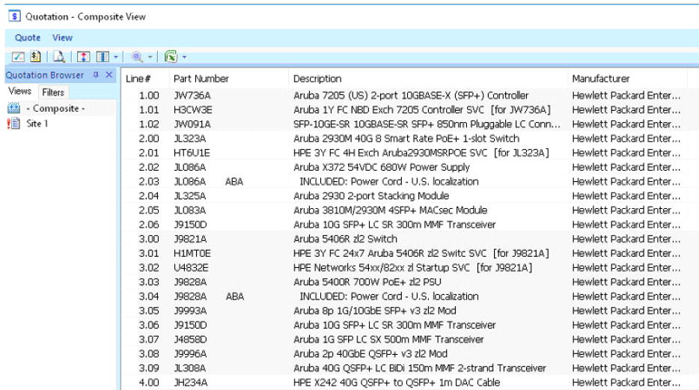
Task: Click manufacturer cell in line 1.00 row
Action: 626,95
